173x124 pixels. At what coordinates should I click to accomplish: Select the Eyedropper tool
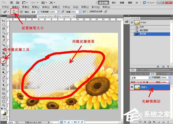[x=3, y=40]
